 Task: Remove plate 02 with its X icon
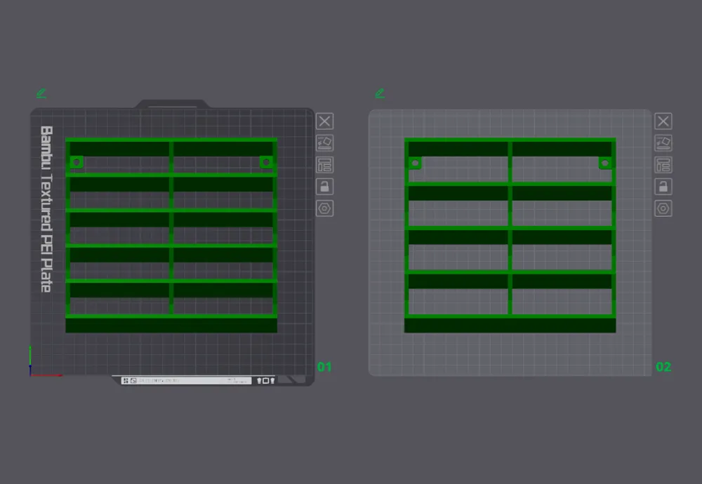click(x=663, y=121)
